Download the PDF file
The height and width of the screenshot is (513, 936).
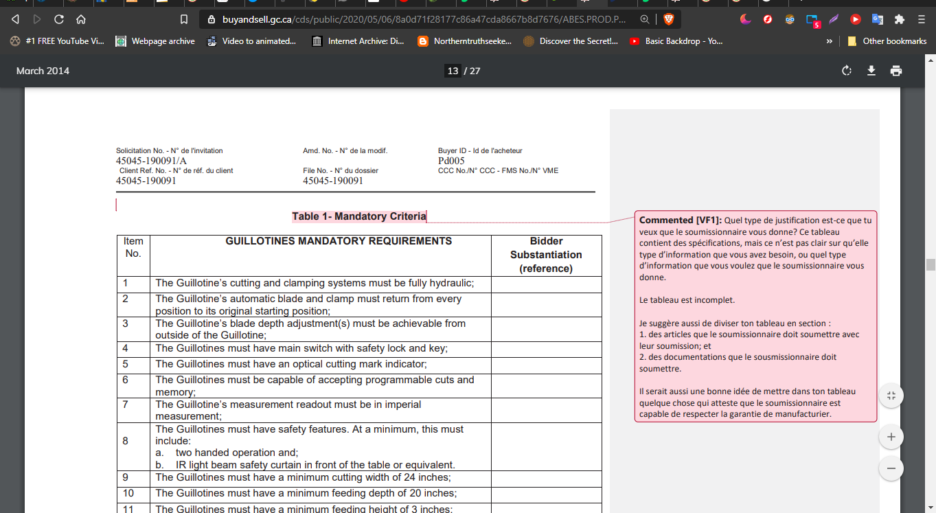click(871, 71)
